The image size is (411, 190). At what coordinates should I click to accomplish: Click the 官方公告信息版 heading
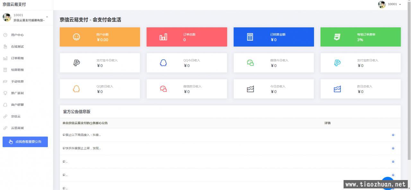(x=77, y=112)
